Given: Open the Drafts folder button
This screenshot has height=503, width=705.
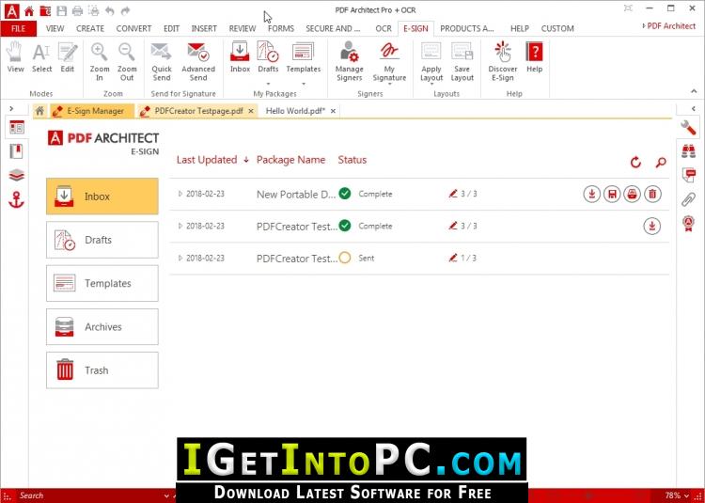Looking at the screenshot, I should (102, 240).
